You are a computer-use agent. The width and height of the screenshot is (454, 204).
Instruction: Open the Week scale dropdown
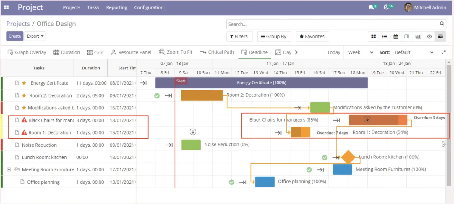(x=361, y=52)
